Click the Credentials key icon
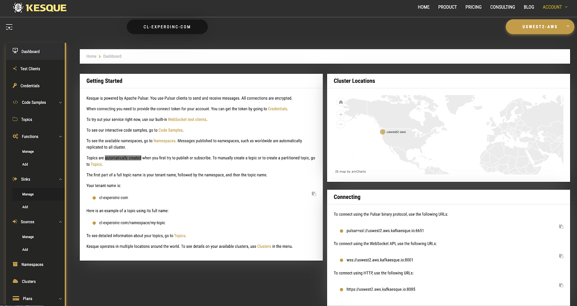 [15, 86]
